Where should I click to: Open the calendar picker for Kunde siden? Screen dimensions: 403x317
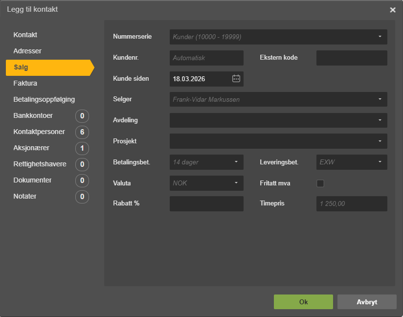pos(236,78)
